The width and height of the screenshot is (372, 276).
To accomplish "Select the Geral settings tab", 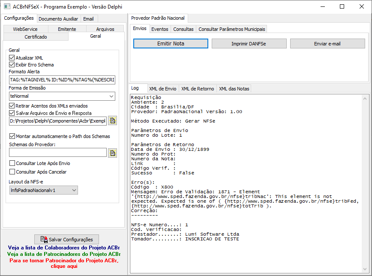I will point(96,36).
